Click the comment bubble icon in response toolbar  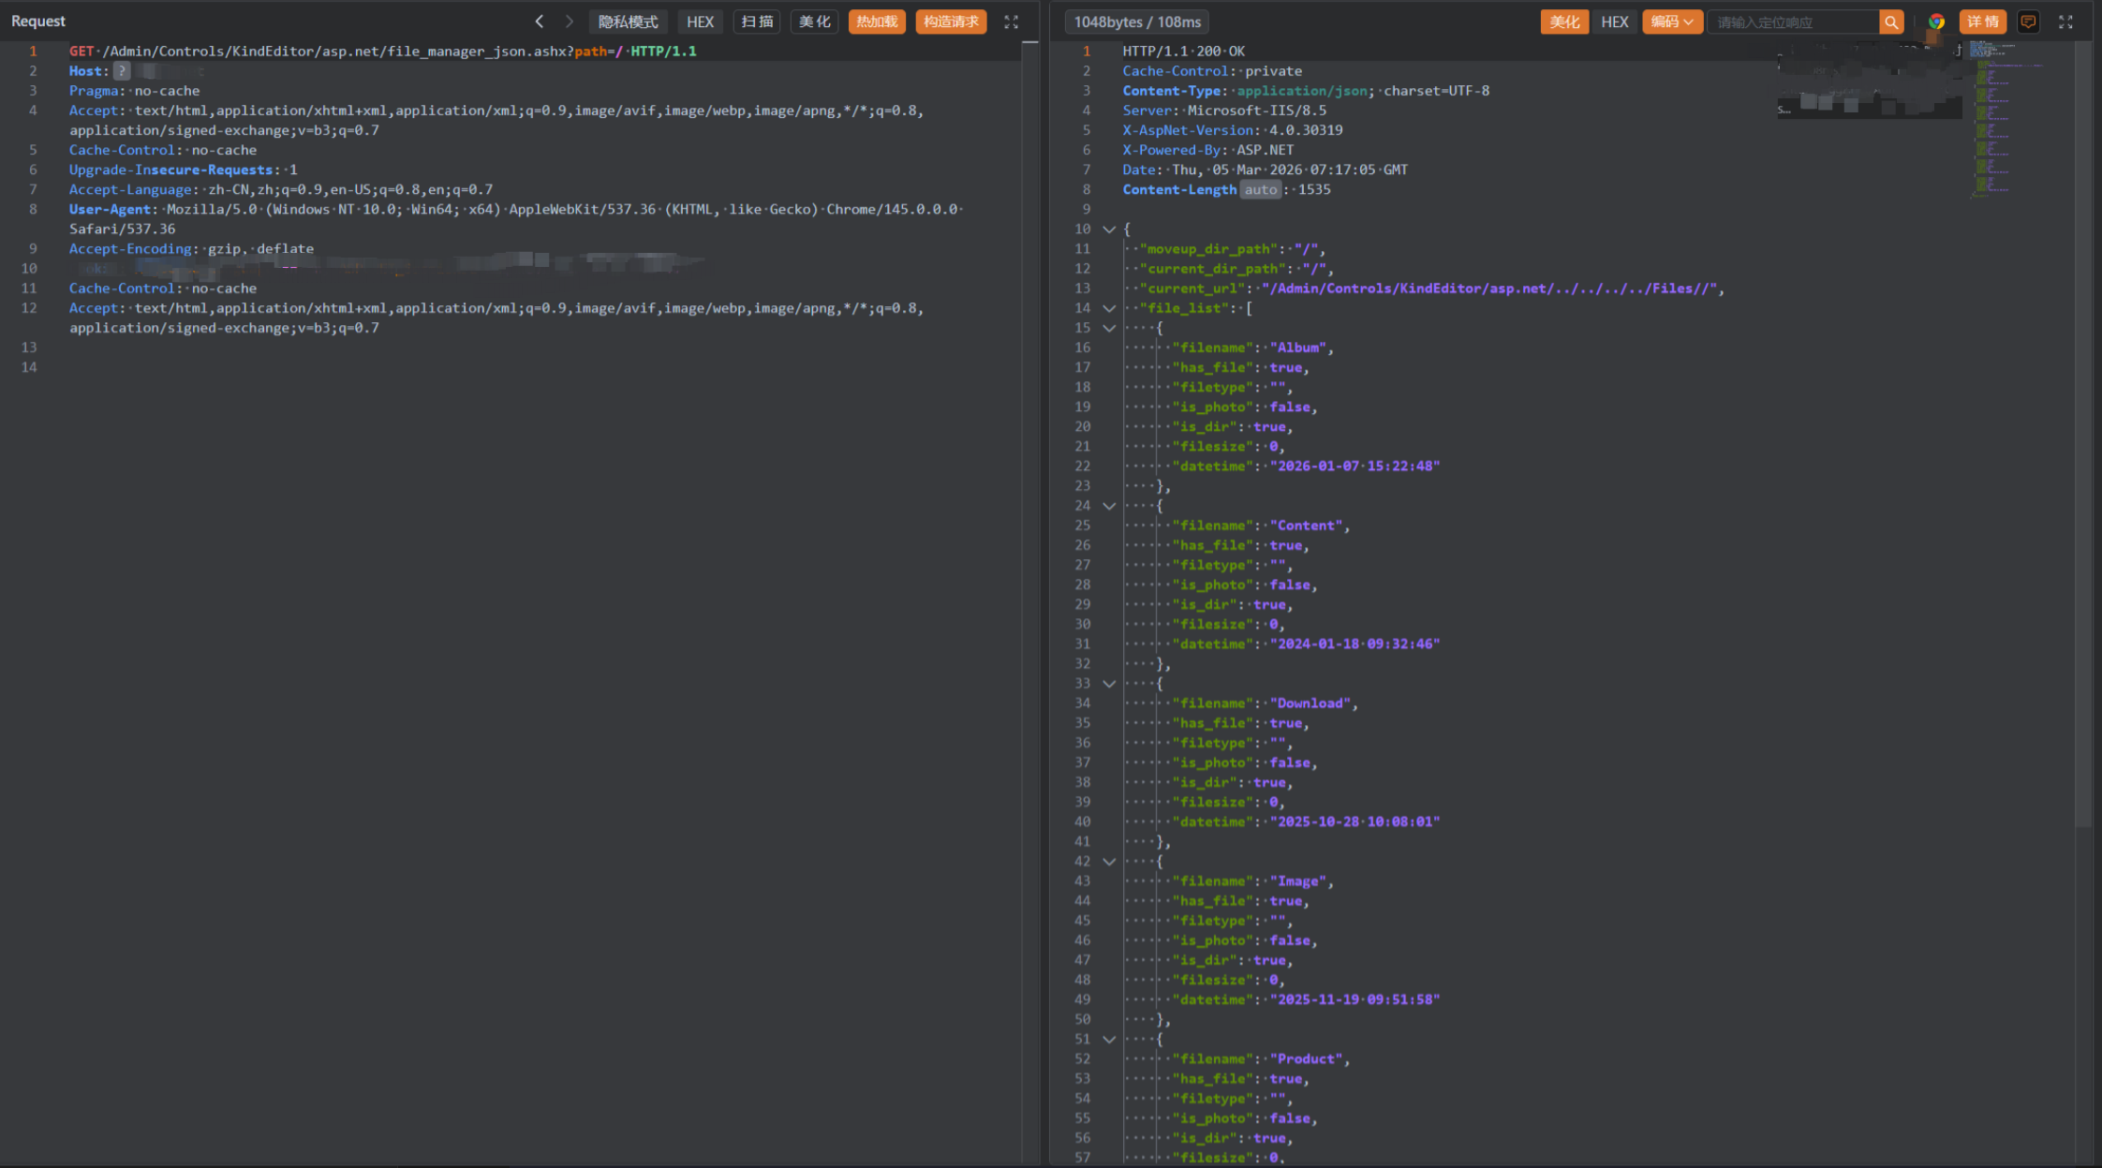coord(2028,22)
